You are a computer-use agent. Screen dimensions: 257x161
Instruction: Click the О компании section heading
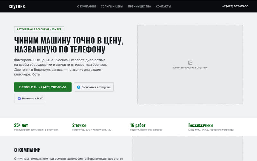coord(27,150)
